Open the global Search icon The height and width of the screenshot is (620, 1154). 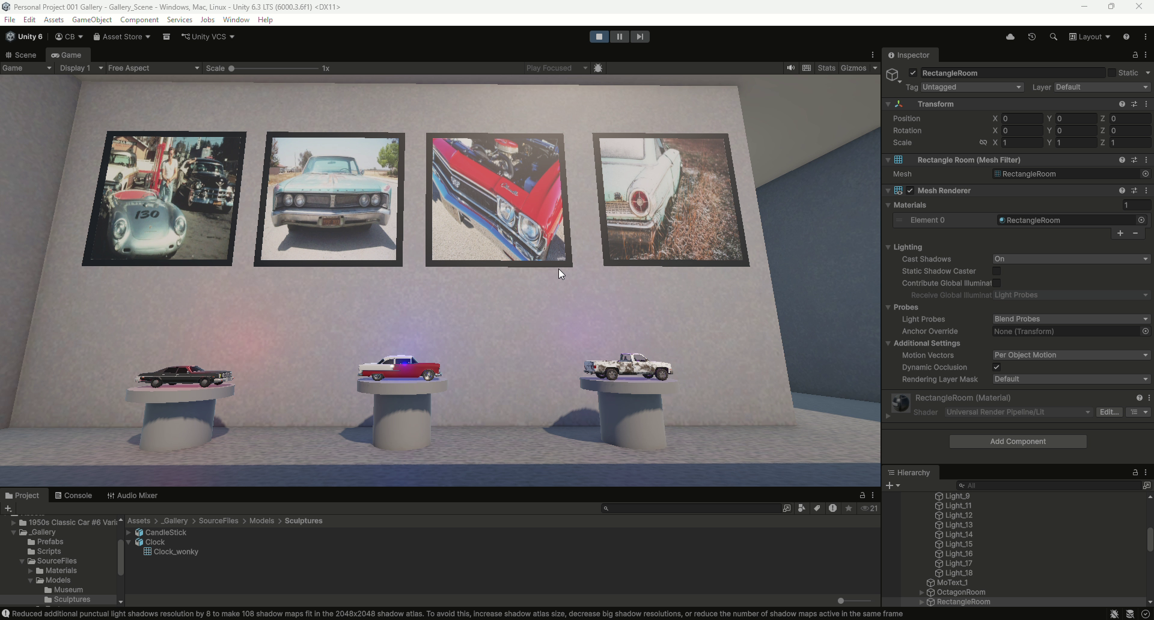click(1054, 37)
